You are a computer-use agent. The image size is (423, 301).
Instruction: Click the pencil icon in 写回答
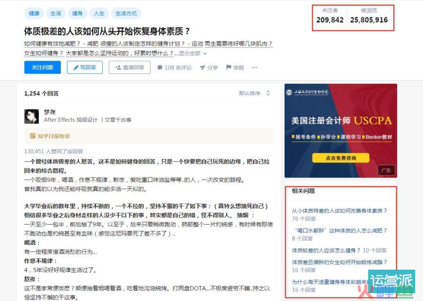click(76, 67)
